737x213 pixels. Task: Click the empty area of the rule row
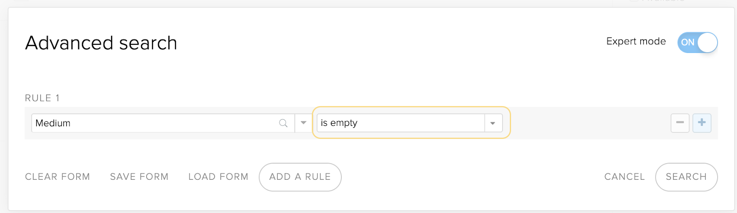590,123
